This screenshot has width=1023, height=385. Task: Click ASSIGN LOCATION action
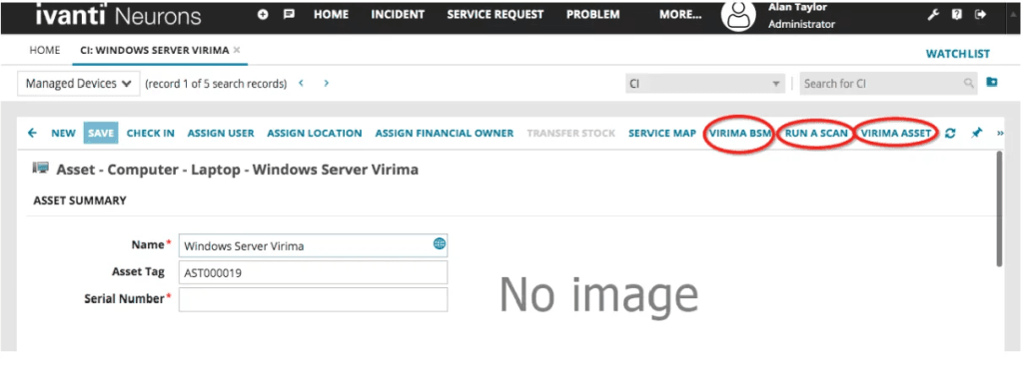point(315,133)
